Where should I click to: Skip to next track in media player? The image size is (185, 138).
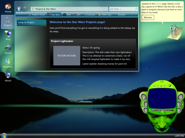coord(165,86)
